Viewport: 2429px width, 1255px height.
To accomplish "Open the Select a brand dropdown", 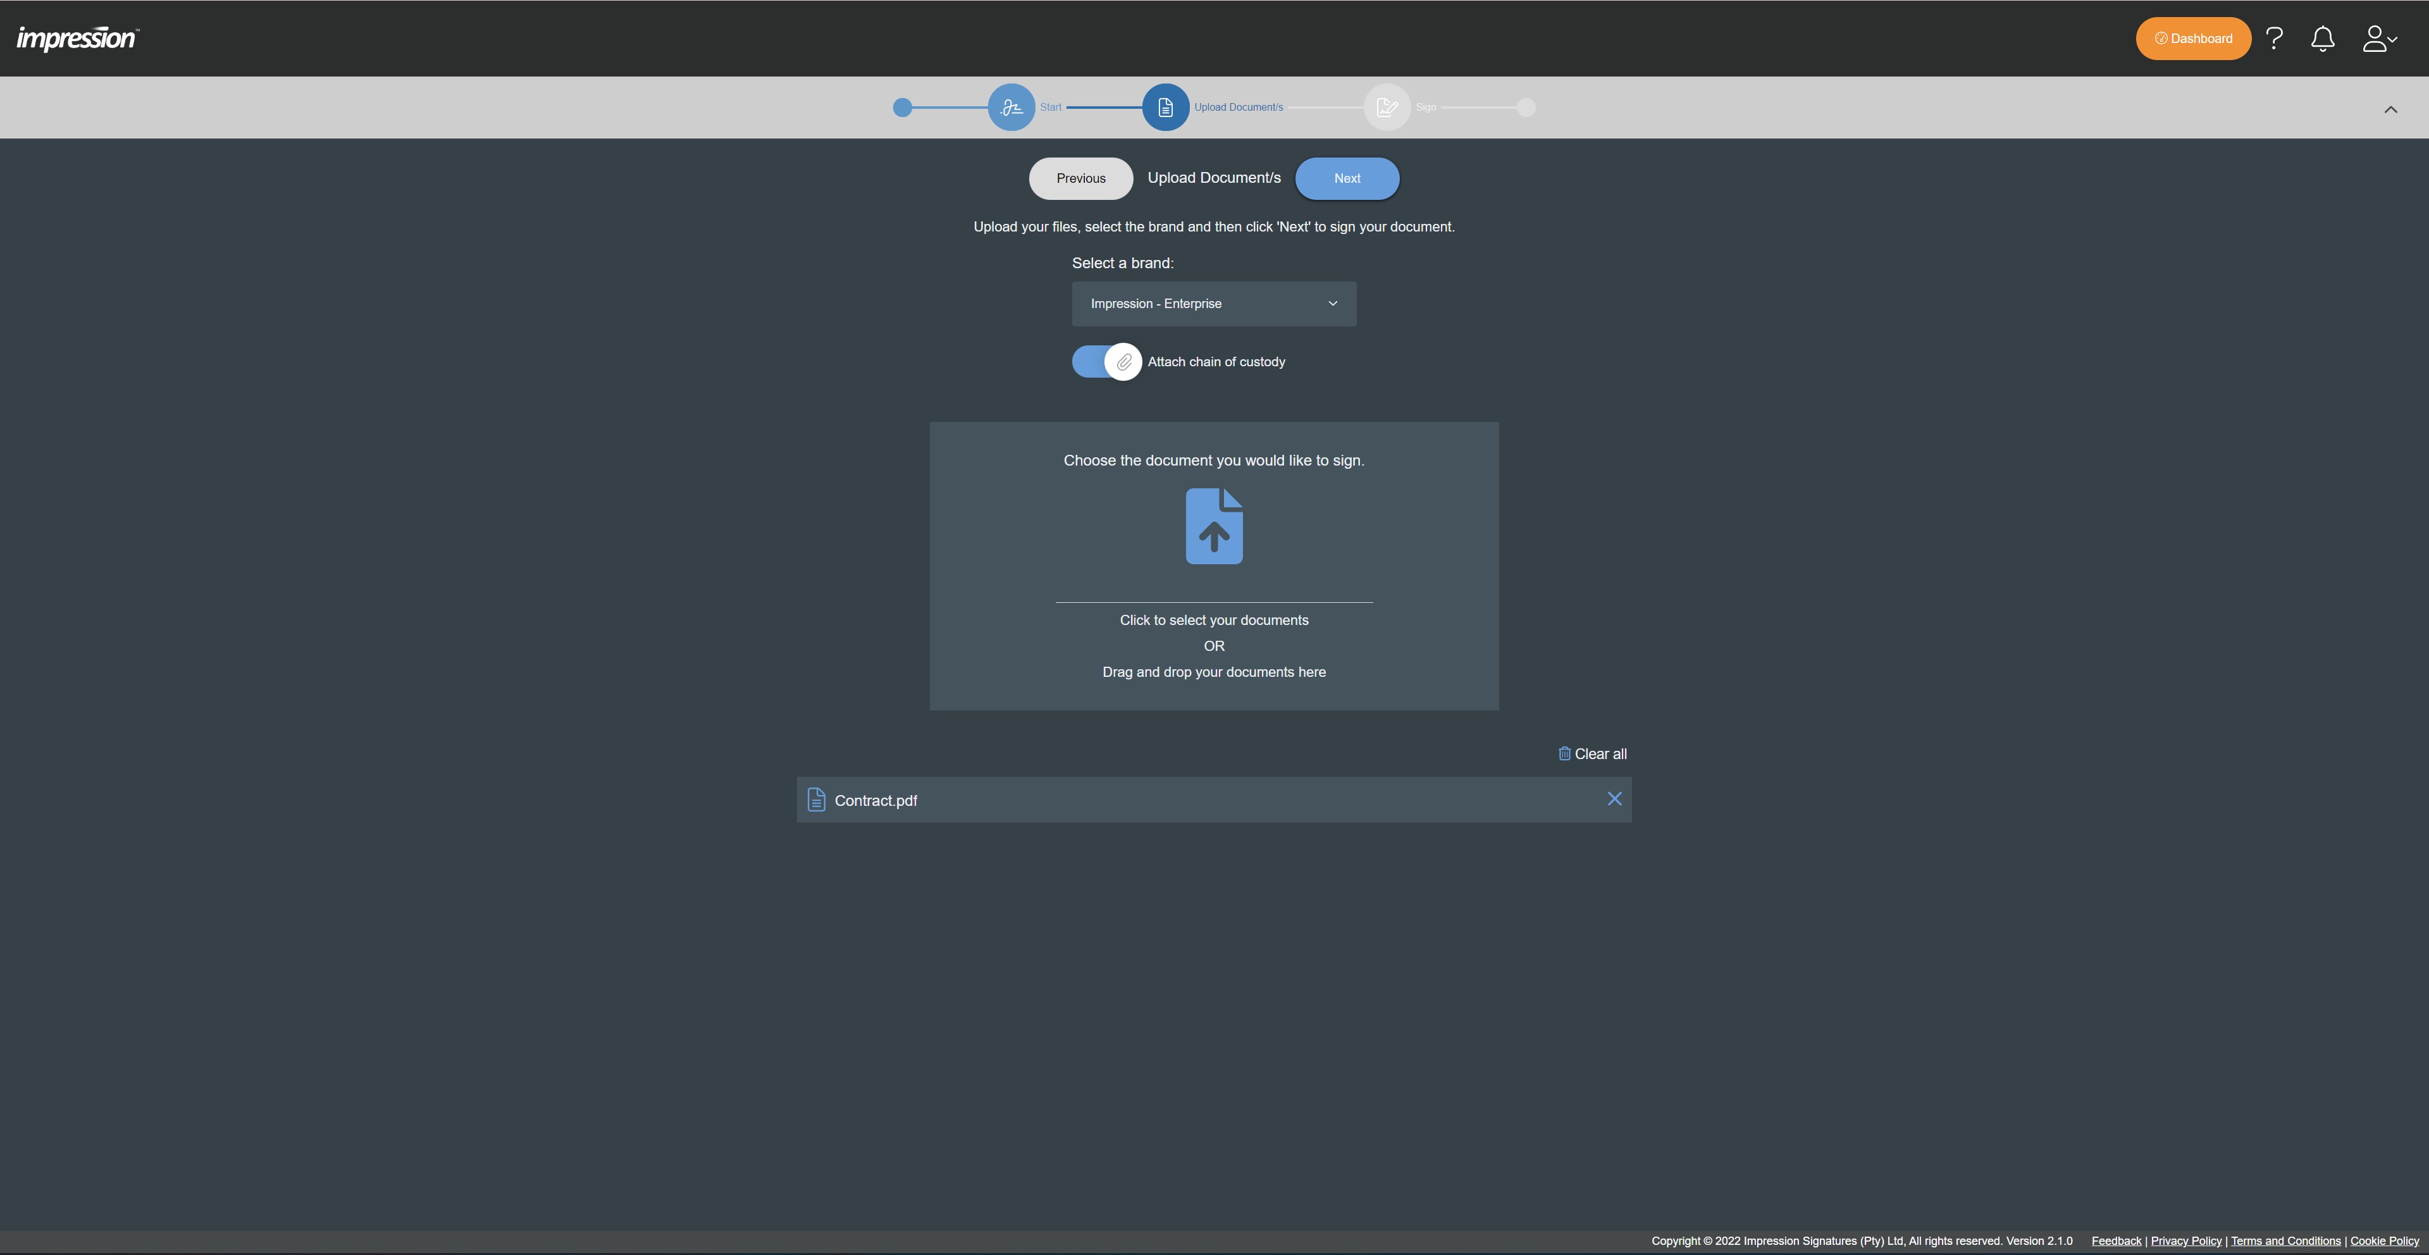I will (x=1214, y=304).
